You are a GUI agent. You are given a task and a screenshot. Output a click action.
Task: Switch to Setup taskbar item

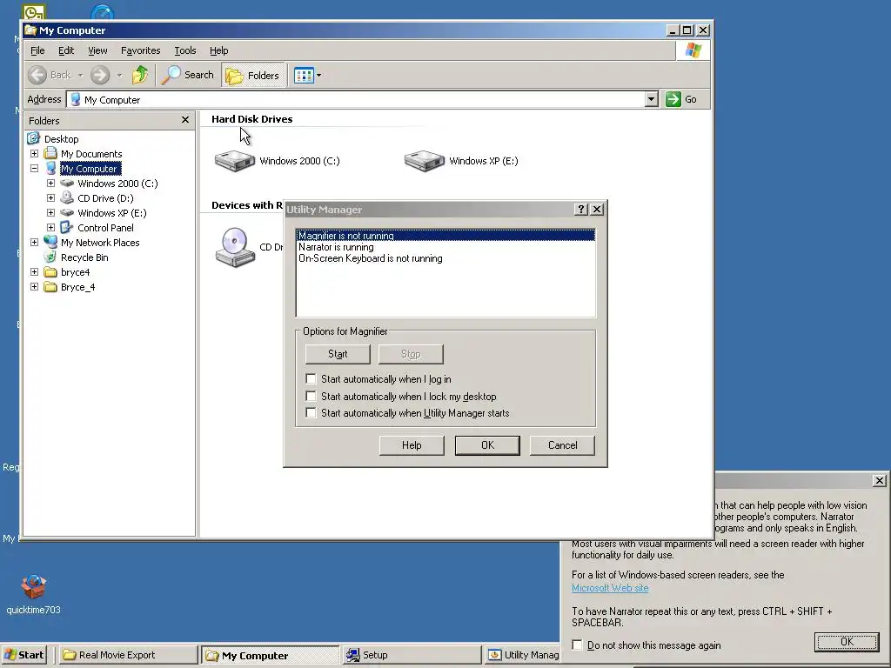tap(412, 655)
